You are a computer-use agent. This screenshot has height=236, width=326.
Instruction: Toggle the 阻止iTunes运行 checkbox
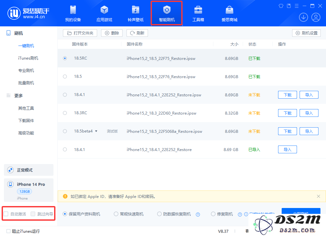[8, 231]
